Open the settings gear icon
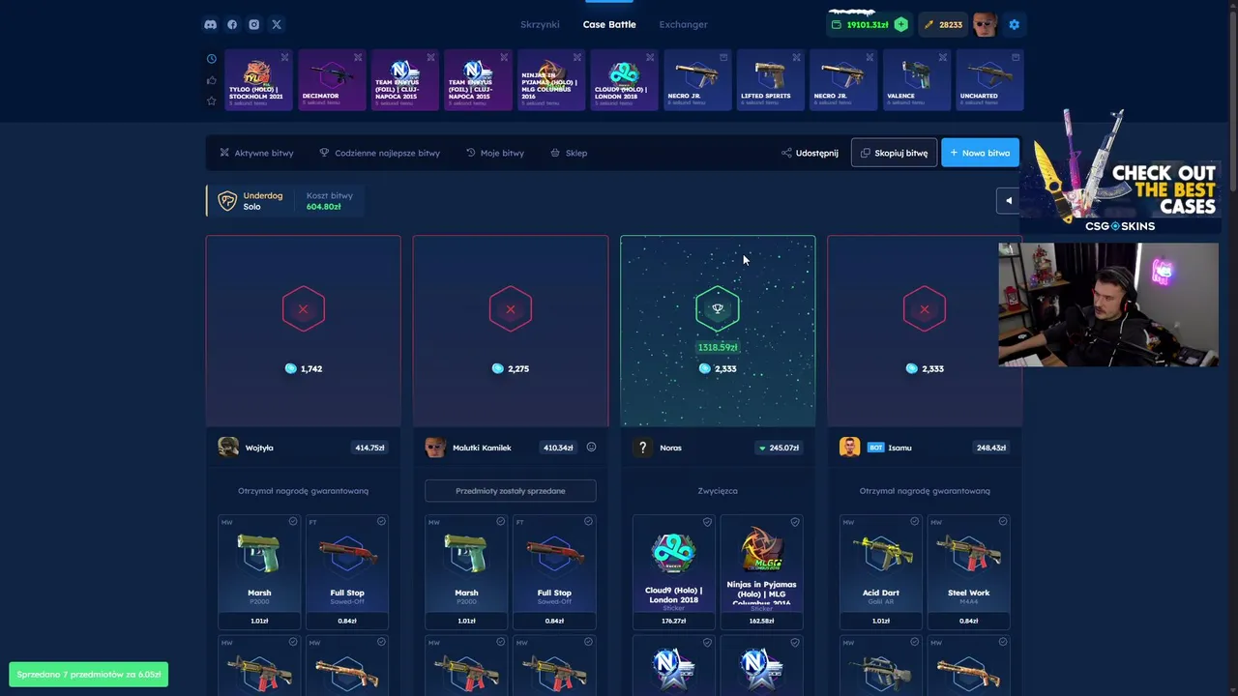This screenshot has width=1238, height=696. point(1014,24)
